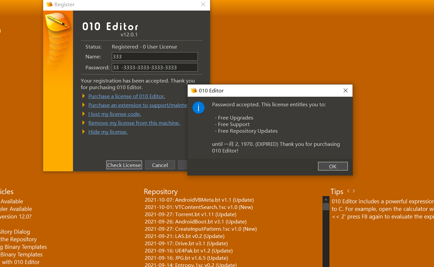Click the Password input field

[x=155, y=67]
